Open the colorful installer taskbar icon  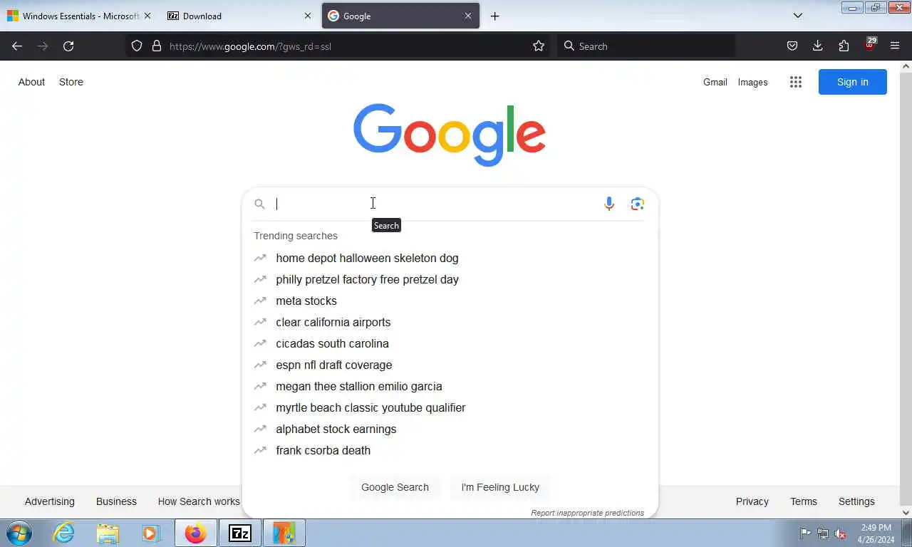click(x=284, y=533)
